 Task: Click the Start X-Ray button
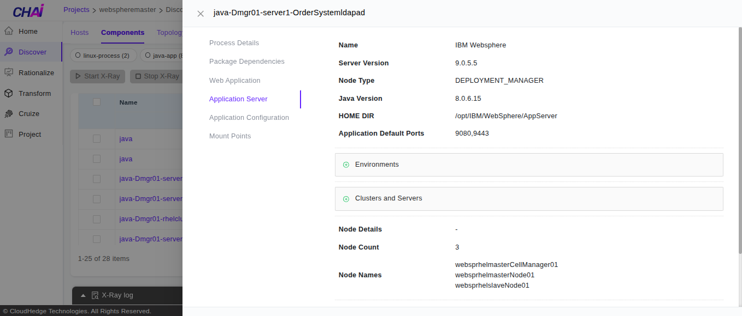[x=97, y=76]
